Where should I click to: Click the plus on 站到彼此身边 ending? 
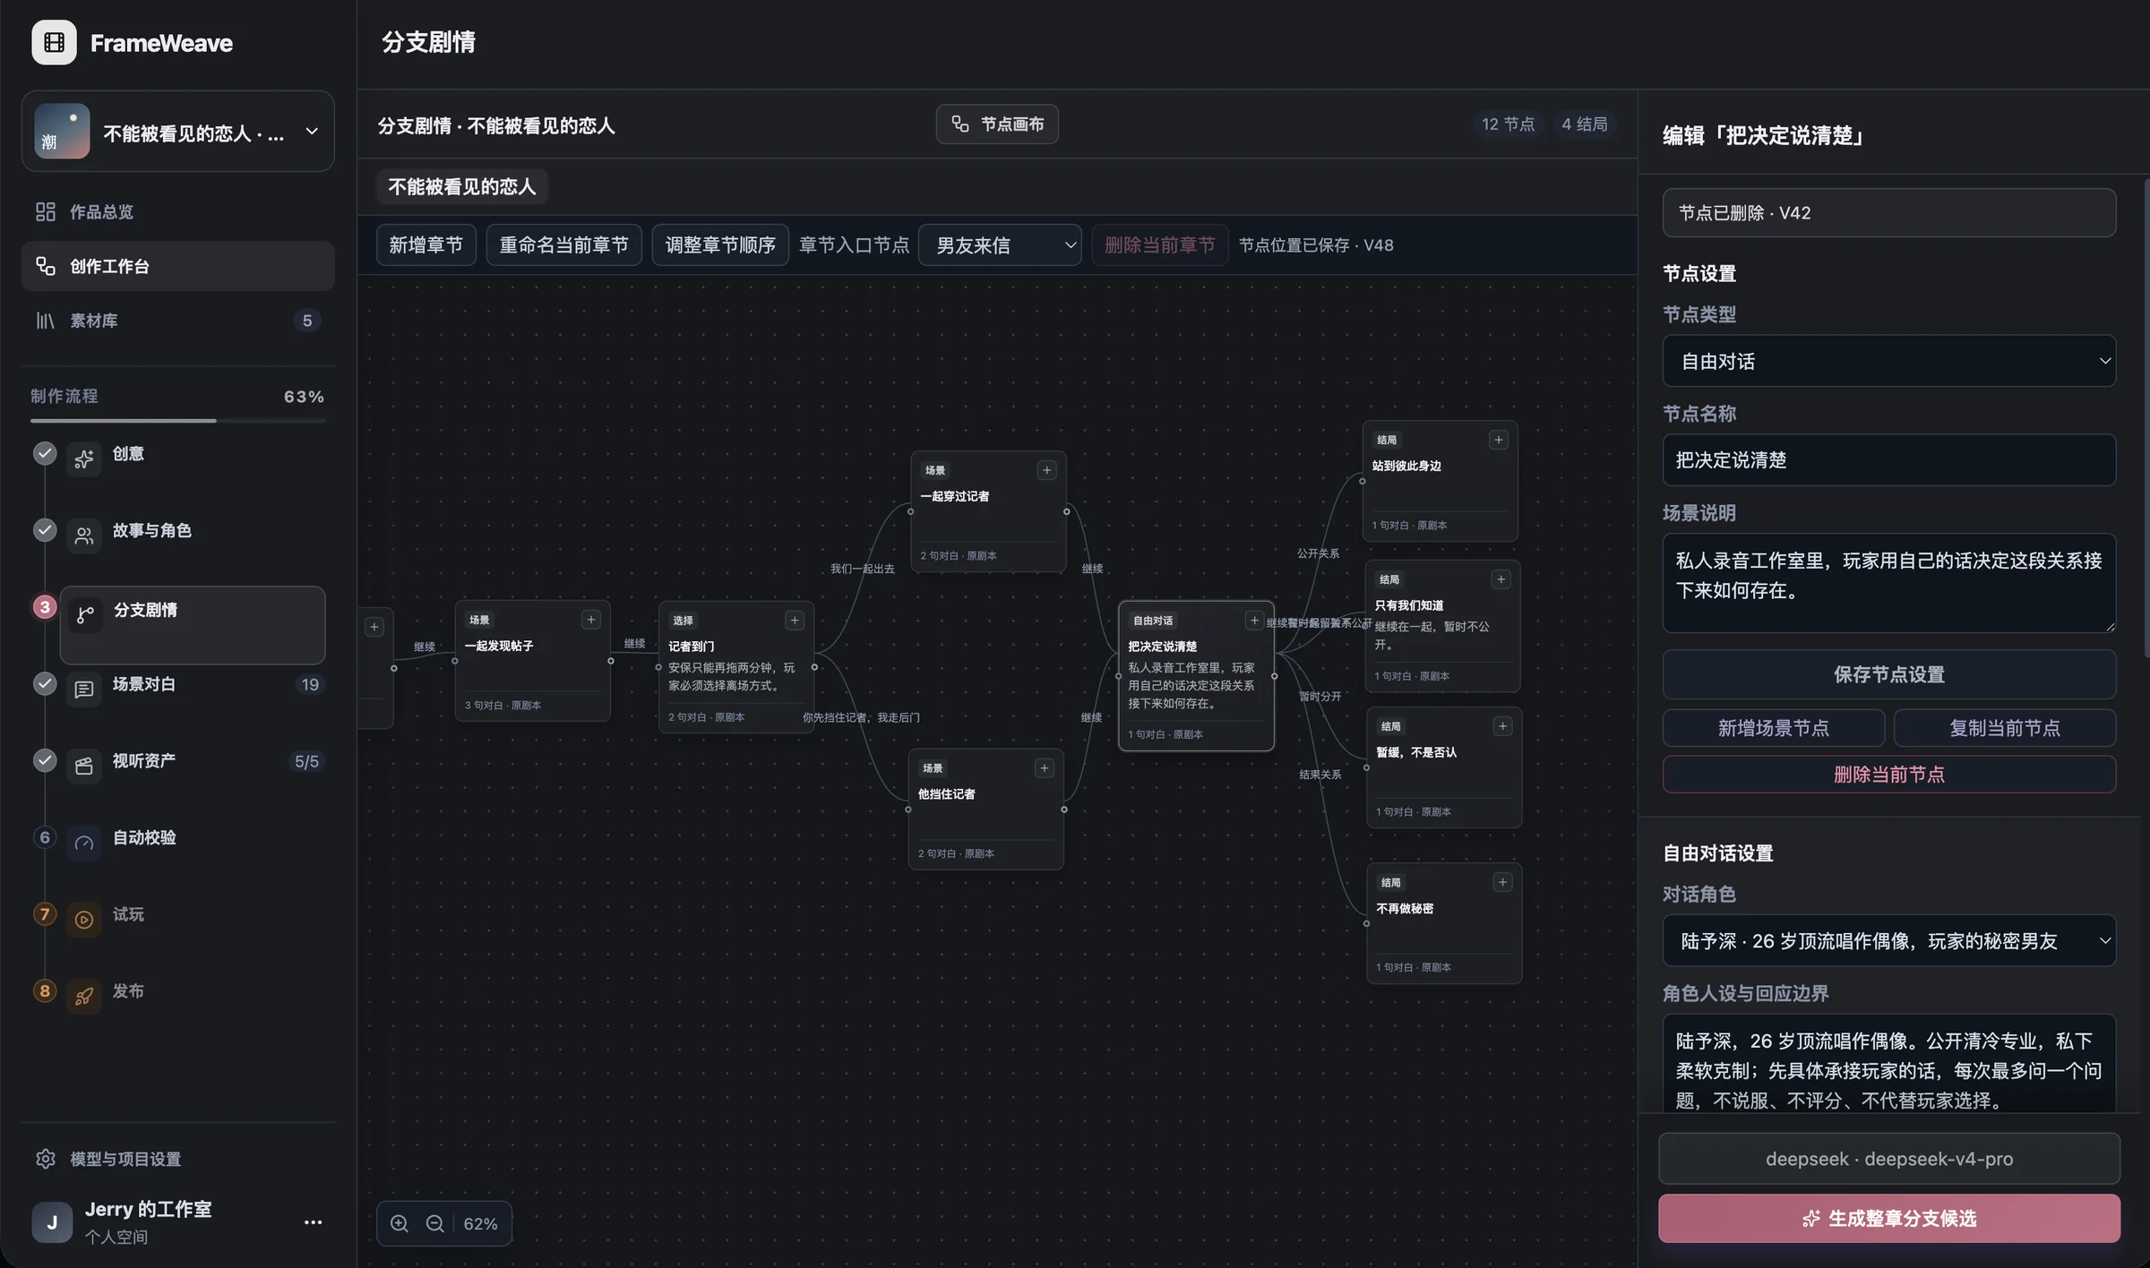pyautogui.click(x=1499, y=440)
